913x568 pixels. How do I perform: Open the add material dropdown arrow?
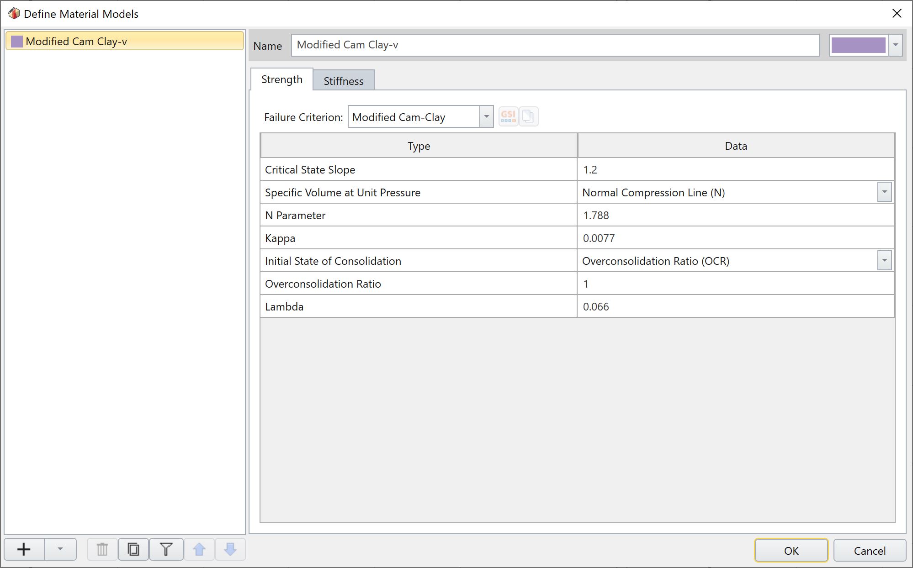tap(60, 549)
